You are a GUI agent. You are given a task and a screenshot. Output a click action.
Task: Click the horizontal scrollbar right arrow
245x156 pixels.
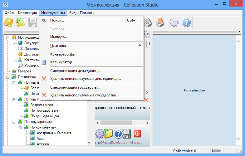point(147,123)
